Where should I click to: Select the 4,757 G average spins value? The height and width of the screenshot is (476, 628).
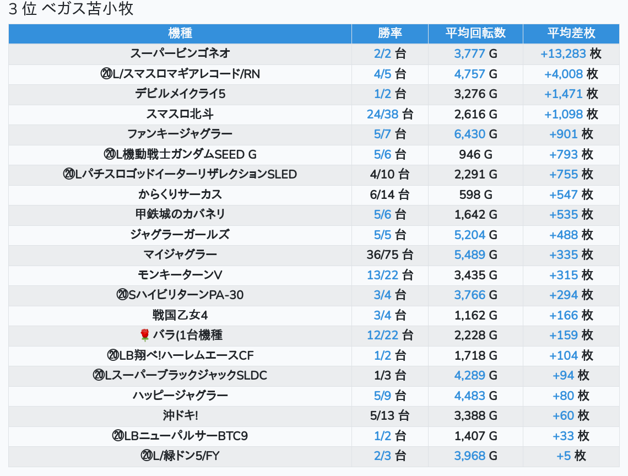click(x=475, y=74)
